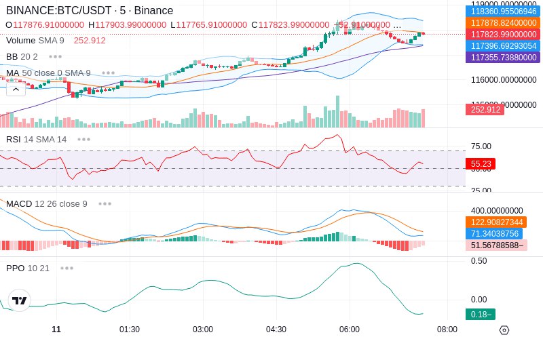This screenshot has width=543, height=339.
Task: Click the 0.00 PPO axis label
Action: [x=479, y=300]
